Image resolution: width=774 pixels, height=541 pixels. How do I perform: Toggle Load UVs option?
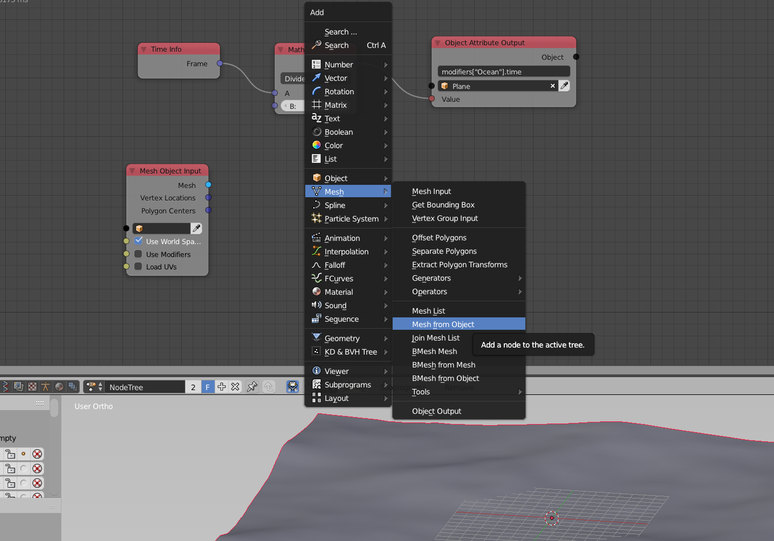(x=139, y=267)
